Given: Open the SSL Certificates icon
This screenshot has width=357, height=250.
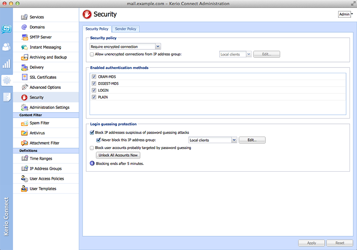Looking at the screenshot, I should pyautogui.click(x=24, y=77).
